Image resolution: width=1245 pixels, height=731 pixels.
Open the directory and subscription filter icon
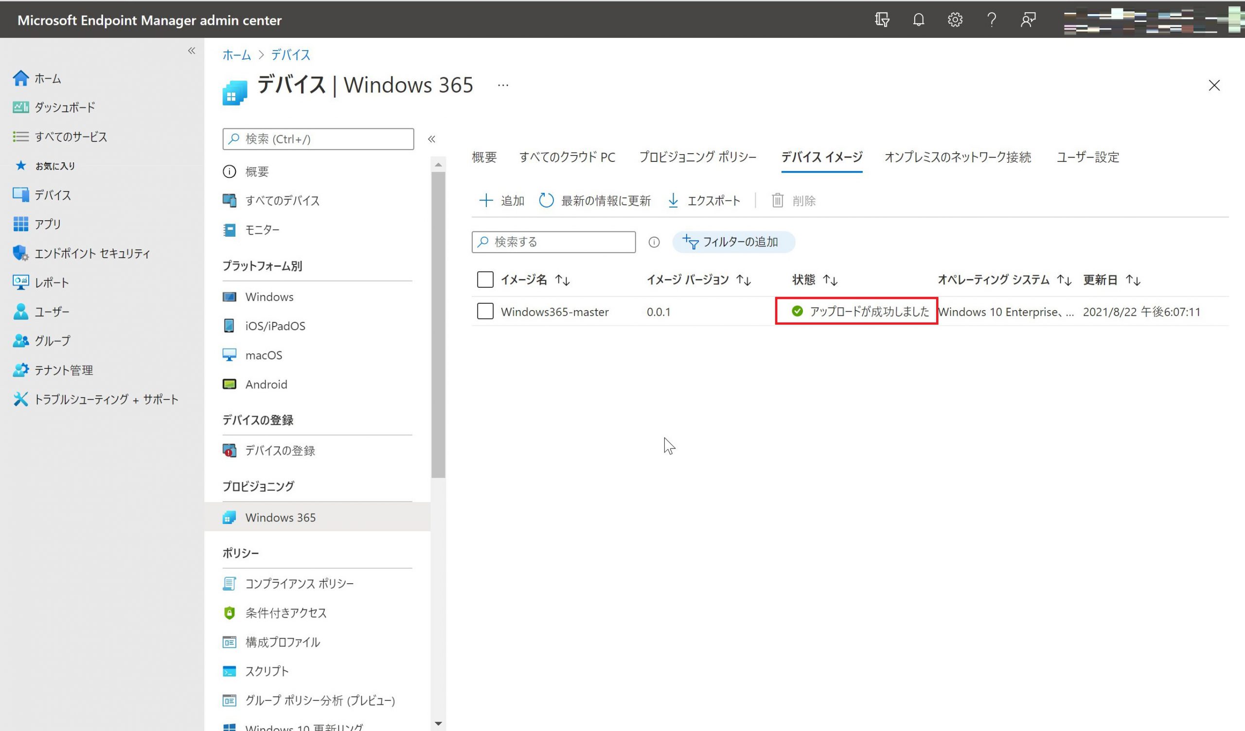[882, 20]
